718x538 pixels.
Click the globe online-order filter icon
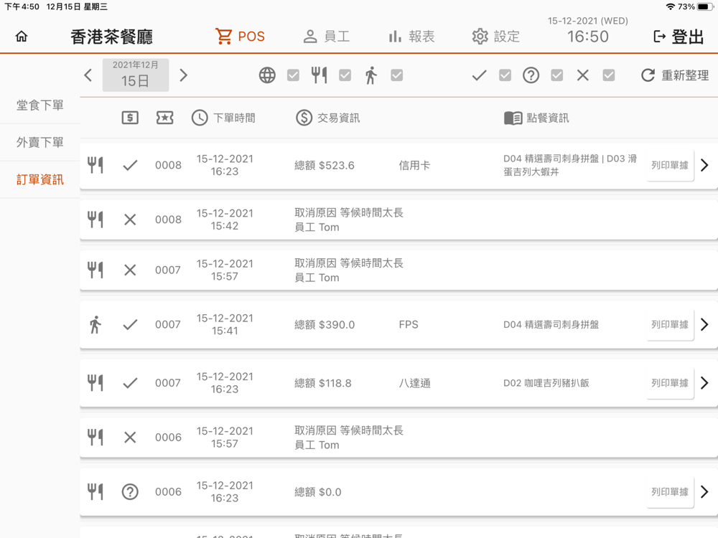(x=267, y=75)
